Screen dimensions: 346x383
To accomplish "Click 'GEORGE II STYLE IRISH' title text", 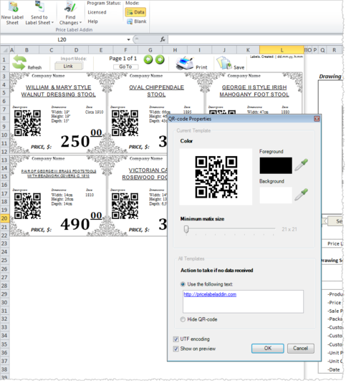I will [254, 87].
